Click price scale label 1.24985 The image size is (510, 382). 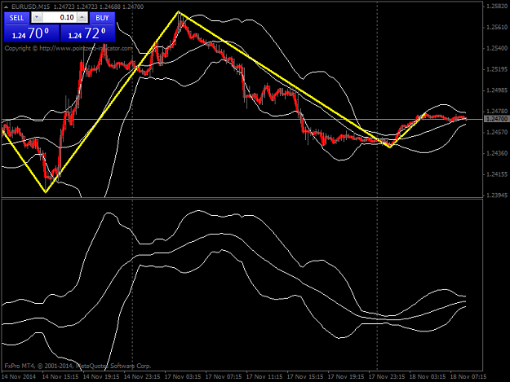[x=497, y=90]
